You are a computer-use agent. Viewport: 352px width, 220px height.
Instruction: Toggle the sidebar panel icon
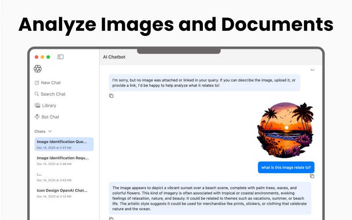[x=60, y=57]
